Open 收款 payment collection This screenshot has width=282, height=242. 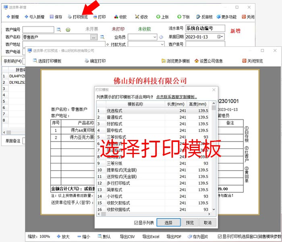[x=120, y=17]
